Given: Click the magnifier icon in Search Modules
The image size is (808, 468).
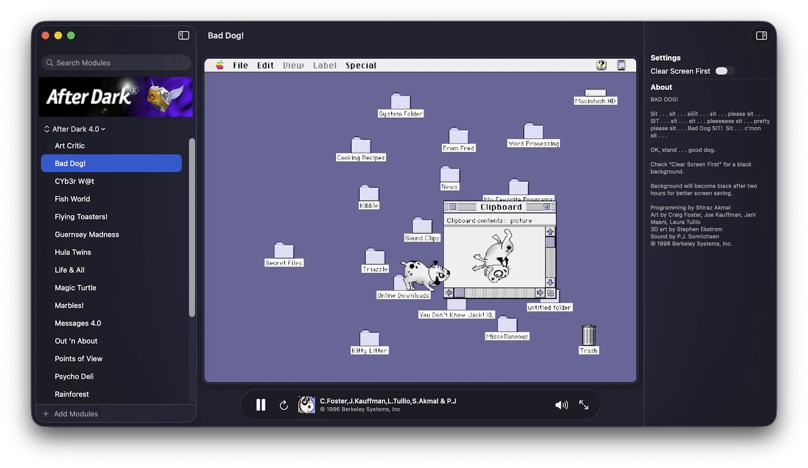Looking at the screenshot, I should click(x=49, y=63).
